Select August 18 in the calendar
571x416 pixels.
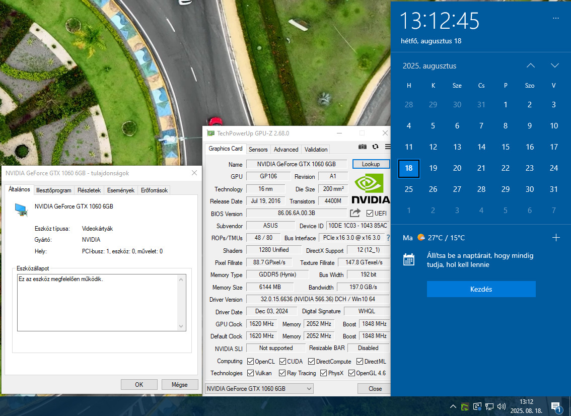408,168
